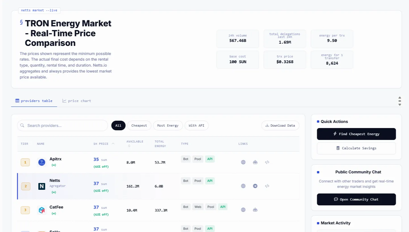Click Netts live signal indicator
The width and height of the screenshot is (409, 232).
tap(54, 192)
